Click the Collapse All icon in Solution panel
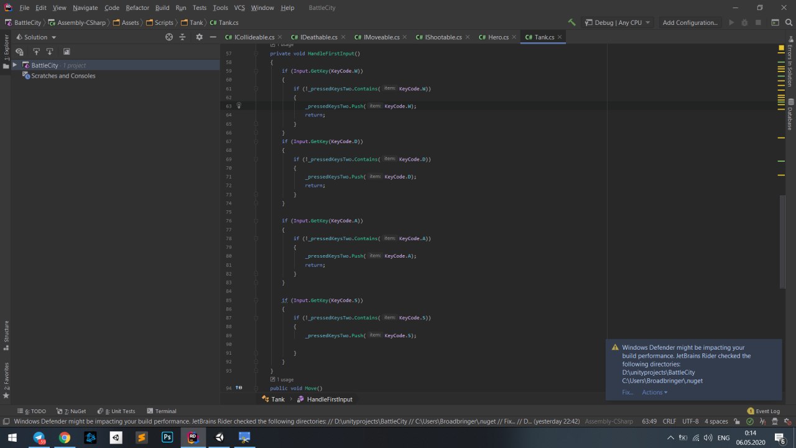 pyautogui.click(x=182, y=37)
